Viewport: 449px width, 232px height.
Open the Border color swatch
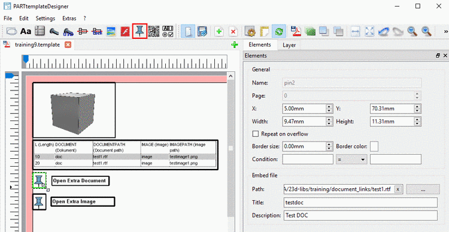[x=374, y=146]
